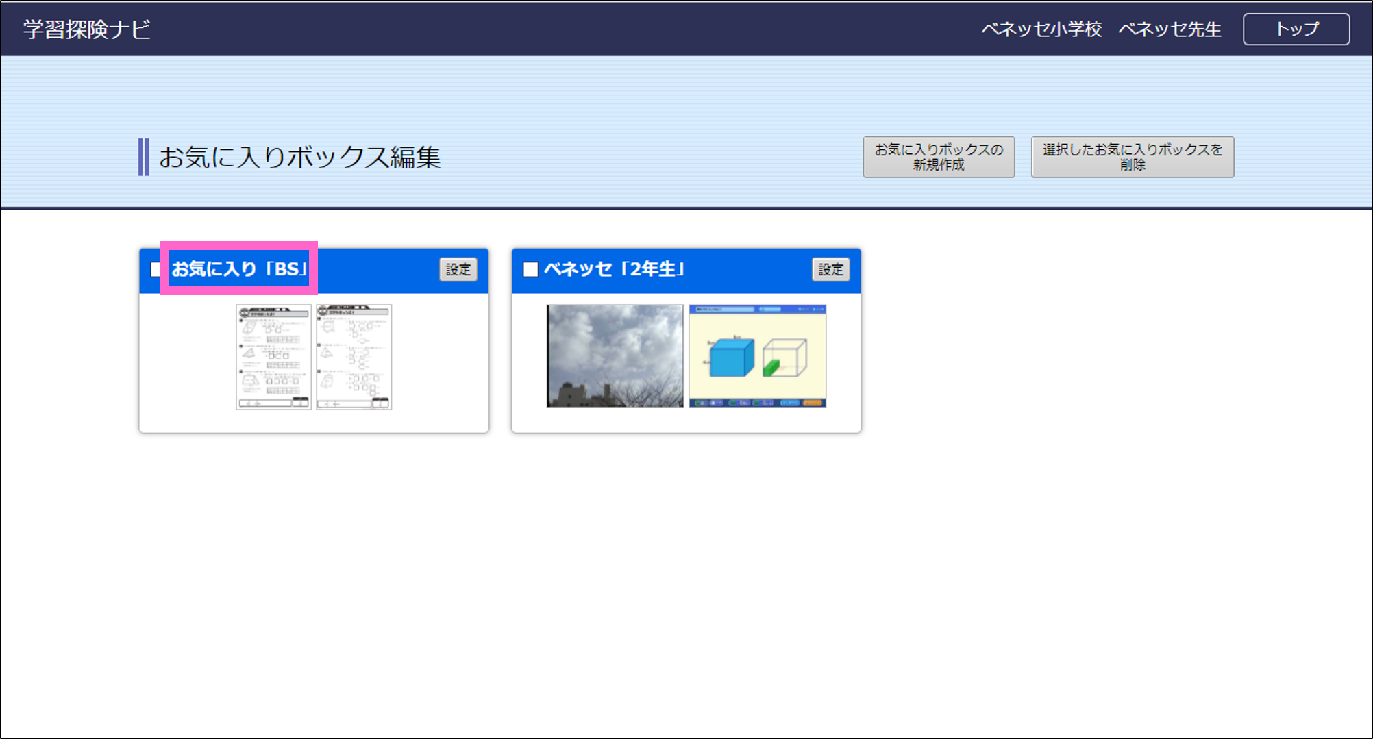Click お気に入りボックスの新規作成 button
1373x739 pixels.
(x=939, y=158)
